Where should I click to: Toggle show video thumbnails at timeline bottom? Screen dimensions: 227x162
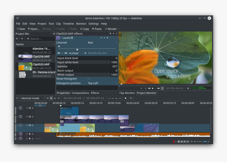click(x=179, y=142)
